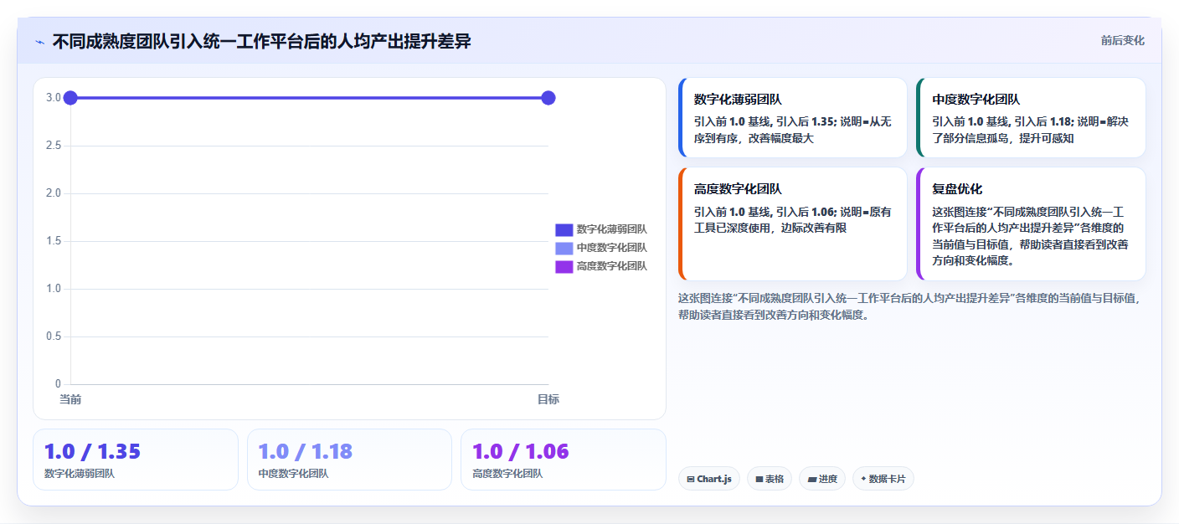Select the 表格 tag pill
The height and width of the screenshot is (524, 1179).
click(x=769, y=479)
